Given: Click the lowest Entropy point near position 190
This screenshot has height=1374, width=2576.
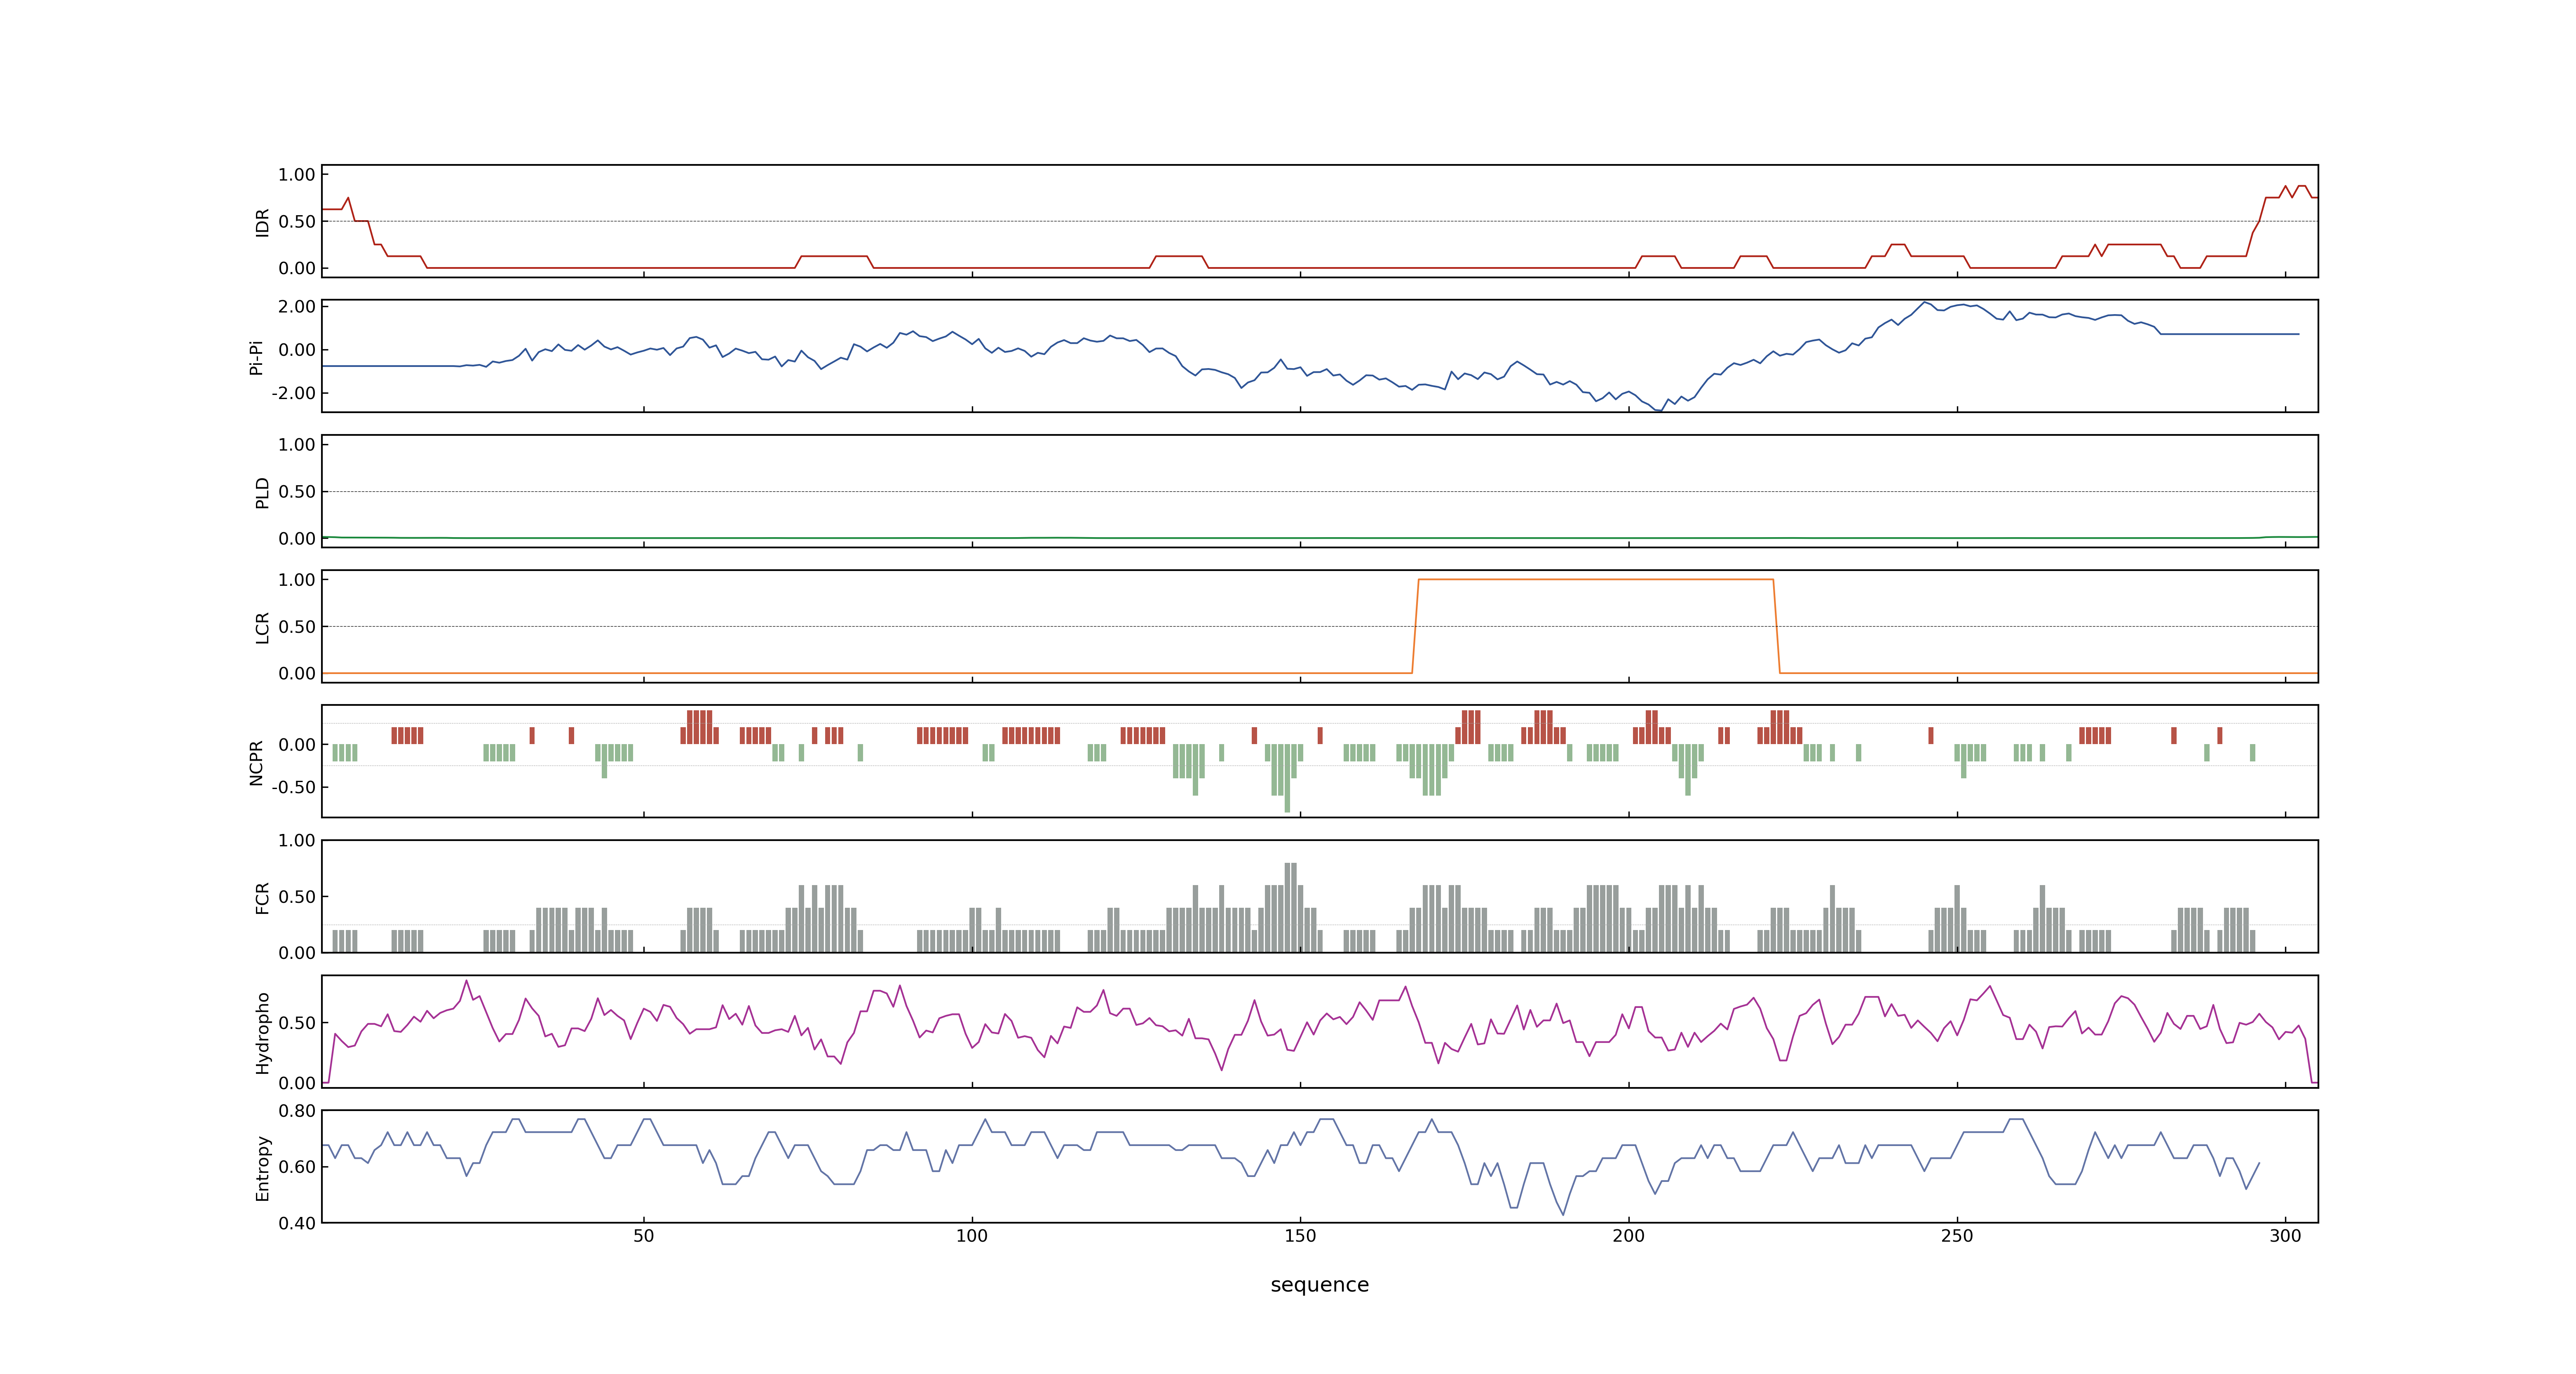Looking at the screenshot, I should coord(1563,1214).
